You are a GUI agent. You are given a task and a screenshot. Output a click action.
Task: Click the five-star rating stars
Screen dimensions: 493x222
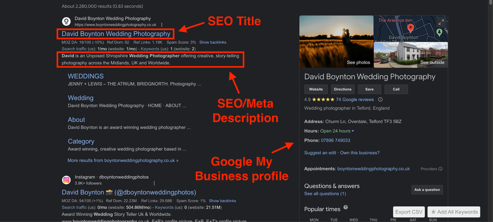pyautogui.click(x=323, y=99)
